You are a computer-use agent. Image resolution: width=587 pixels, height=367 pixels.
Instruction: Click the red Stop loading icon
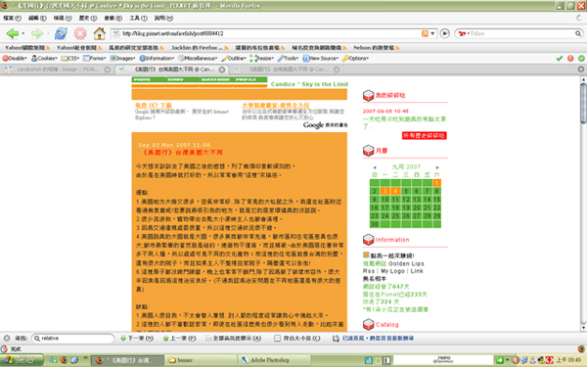80,33
